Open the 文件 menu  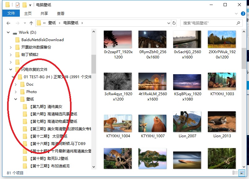11,13
